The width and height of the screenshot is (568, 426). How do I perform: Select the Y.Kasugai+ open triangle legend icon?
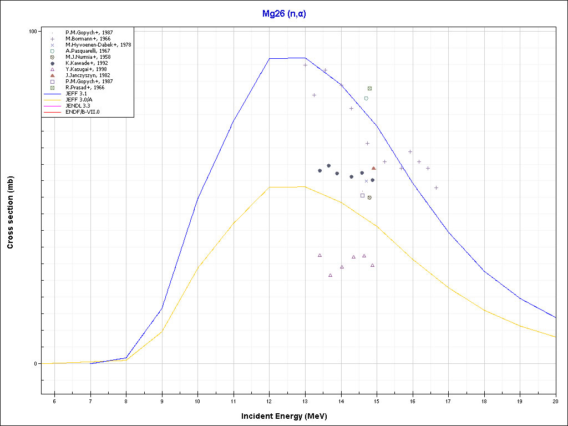click(52, 69)
